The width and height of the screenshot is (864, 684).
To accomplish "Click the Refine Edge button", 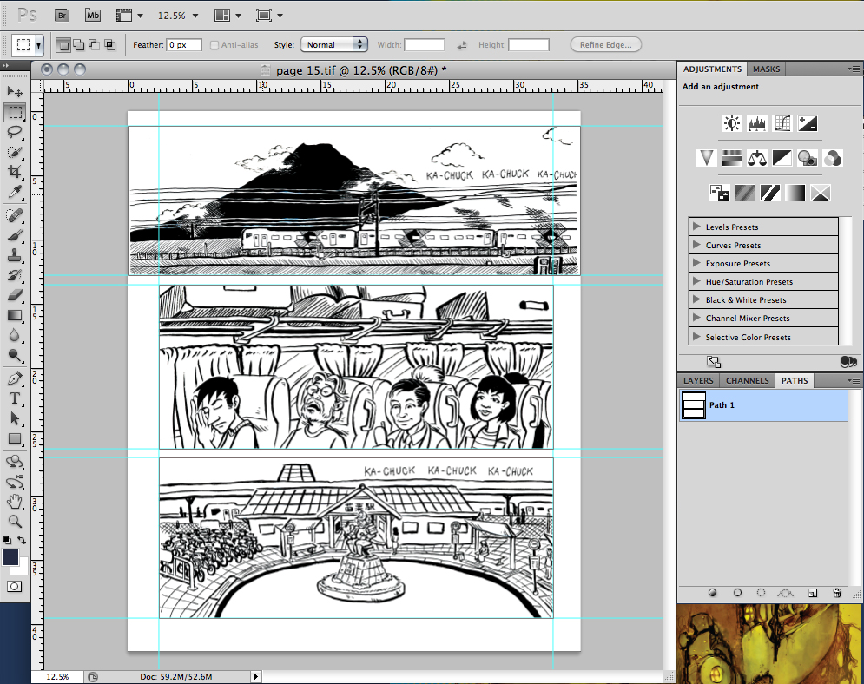I will [605, 44].
